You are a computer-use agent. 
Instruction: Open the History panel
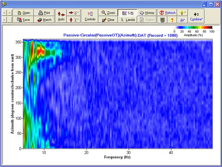click(147, 13)
